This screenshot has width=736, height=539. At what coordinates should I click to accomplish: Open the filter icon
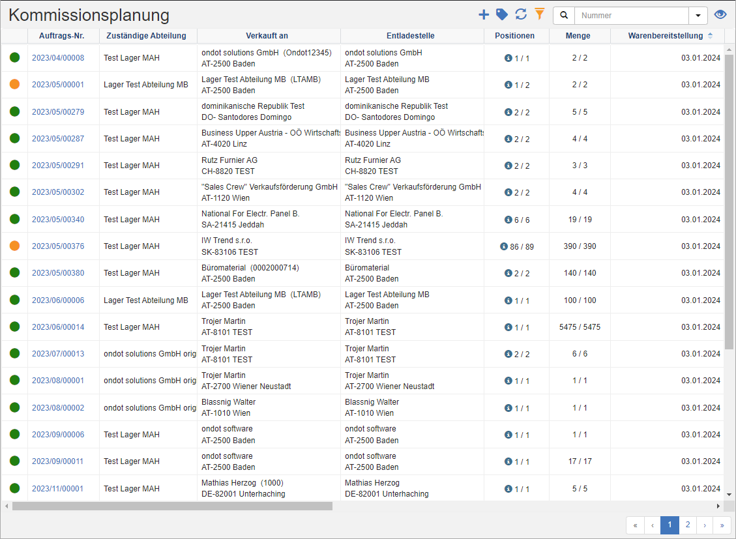pos(538,14)
